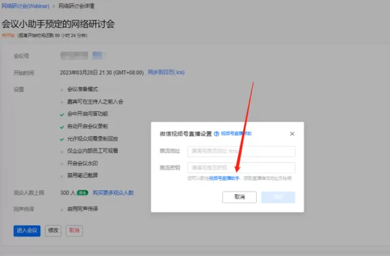The image size is (390, 256).
Task: Select the 允许观众观看录制回放 setting text
Action: [x=93, y=139]
